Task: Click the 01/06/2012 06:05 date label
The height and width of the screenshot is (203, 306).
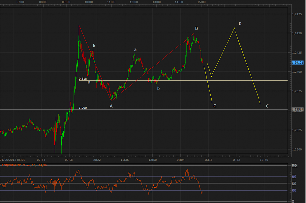Action: [x=13, y=160]
